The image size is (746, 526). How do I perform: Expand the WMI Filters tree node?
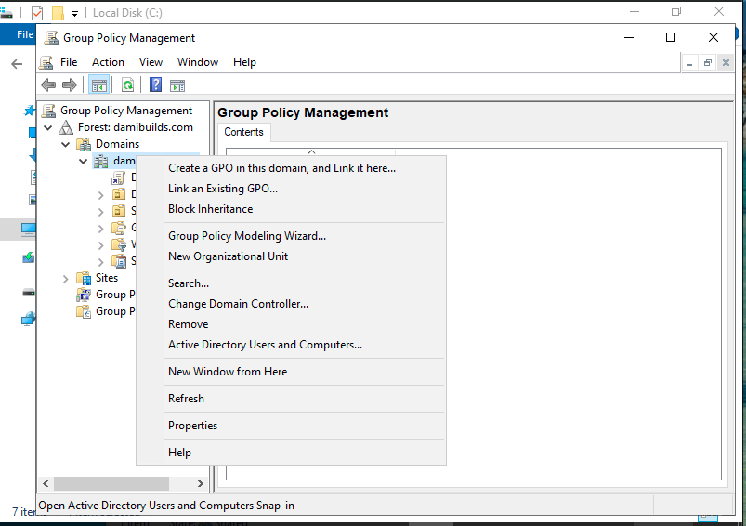click(101, 245)
